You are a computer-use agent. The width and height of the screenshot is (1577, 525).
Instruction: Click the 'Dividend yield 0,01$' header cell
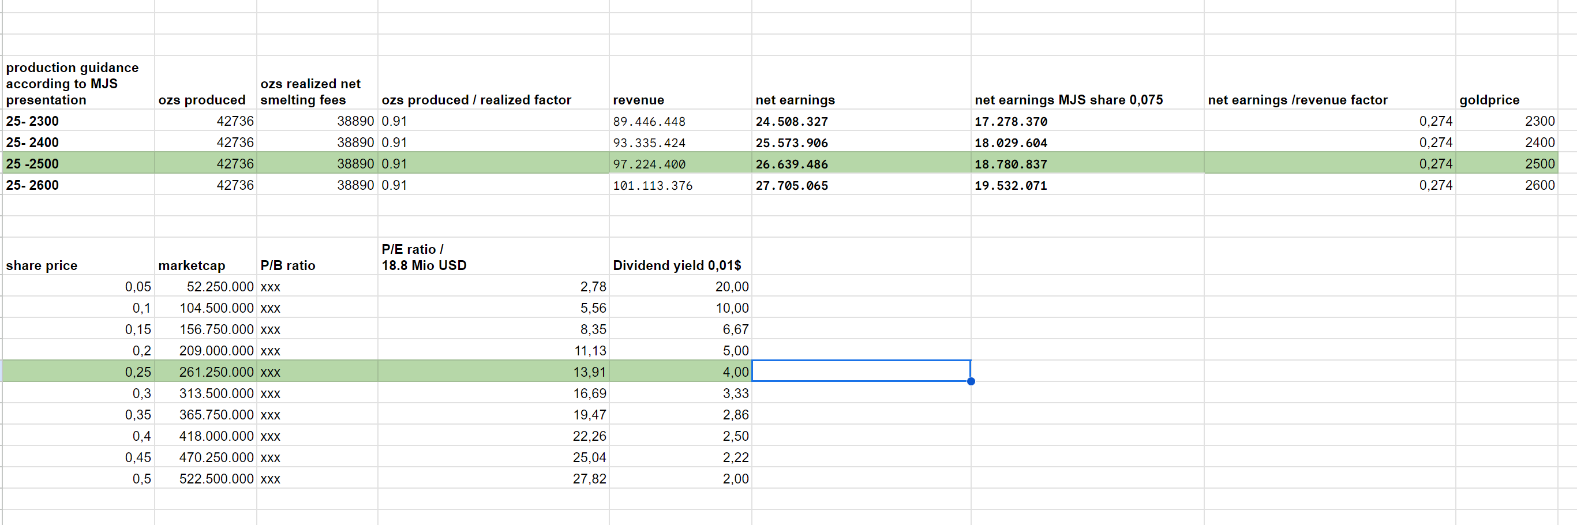tap(676, 265)
